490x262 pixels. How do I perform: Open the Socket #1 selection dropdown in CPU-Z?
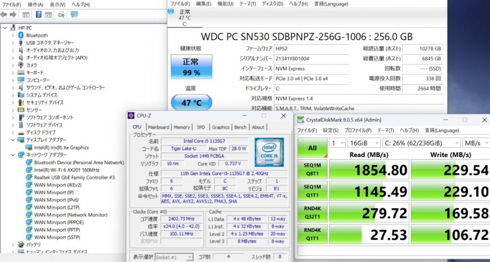174,257
